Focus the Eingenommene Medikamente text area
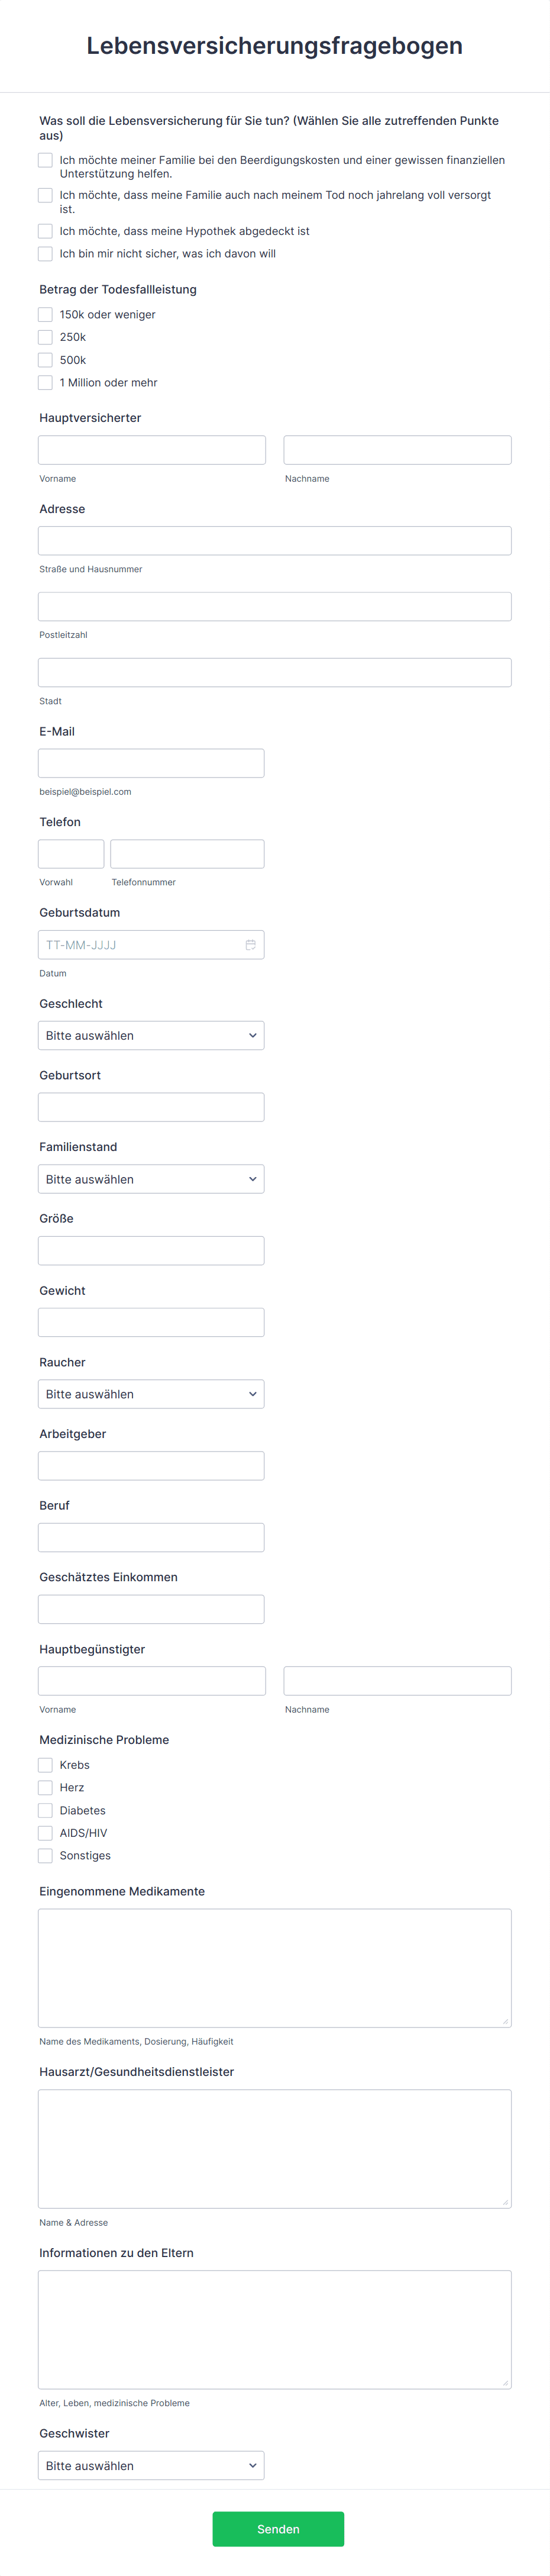This screenshot has height=2576, width=550. pyautogui.click(x=275, y=1968)
